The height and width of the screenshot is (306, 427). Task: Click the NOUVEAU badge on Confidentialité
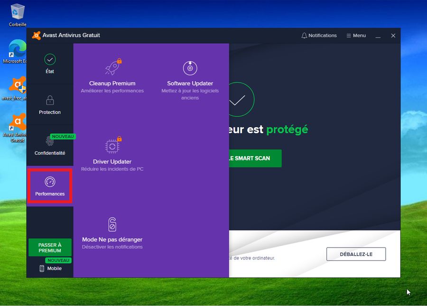click(x=63, y=136)
